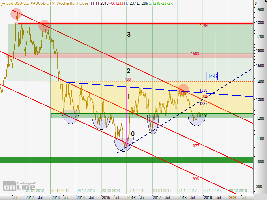The width and height of the screenshot is (267, 200).
Task: Click the open value O:1233
Action: [117, 3]
